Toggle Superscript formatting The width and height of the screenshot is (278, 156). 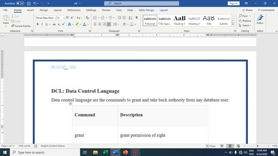(63, 24)
